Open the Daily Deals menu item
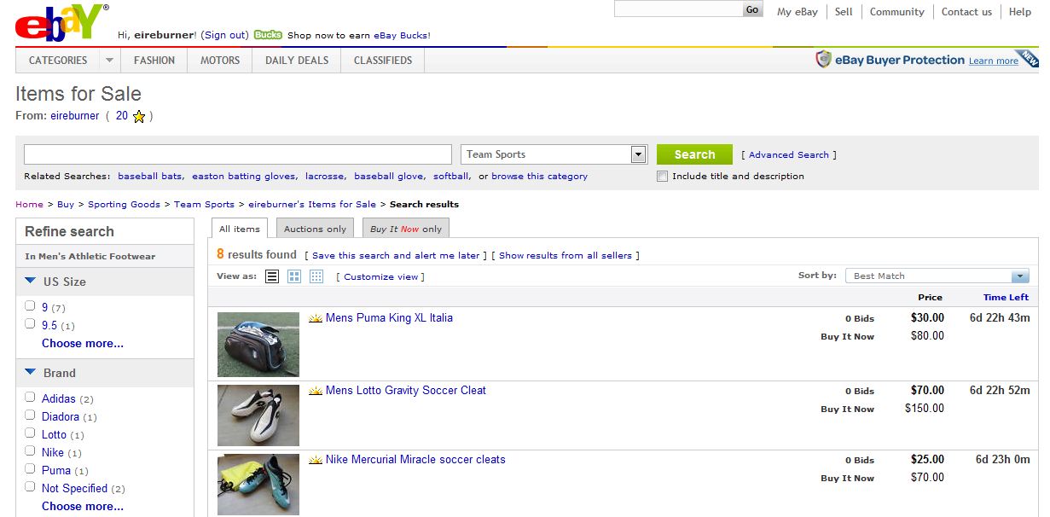 [x=297, y=61]
